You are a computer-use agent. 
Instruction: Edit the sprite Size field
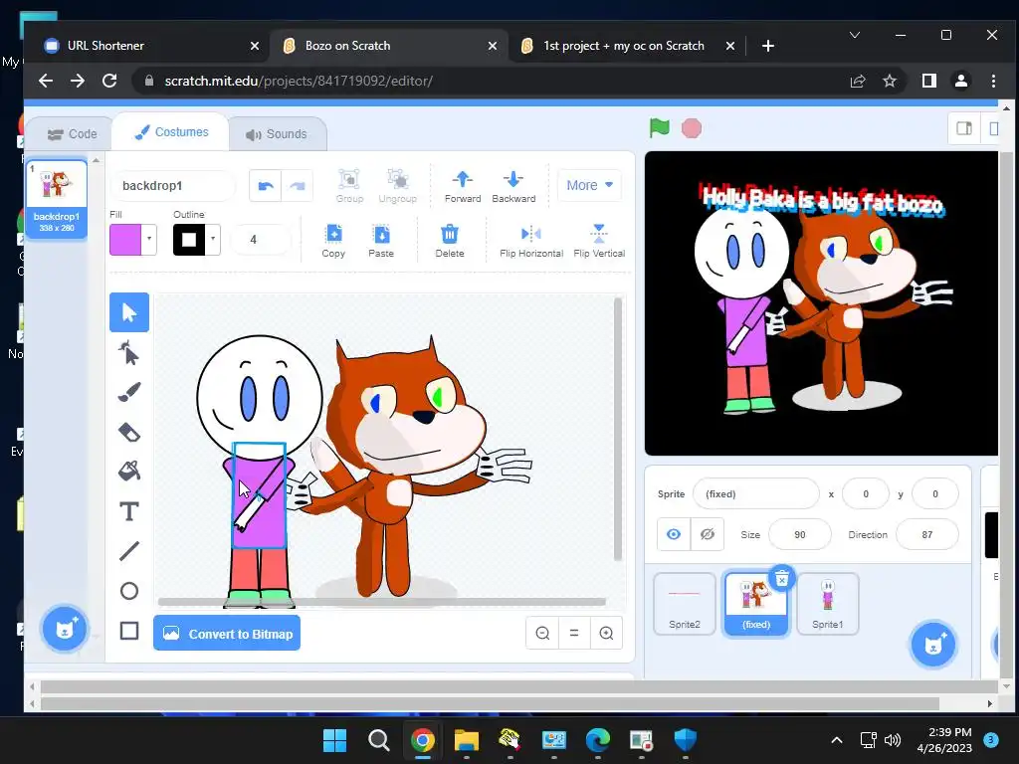800,534
